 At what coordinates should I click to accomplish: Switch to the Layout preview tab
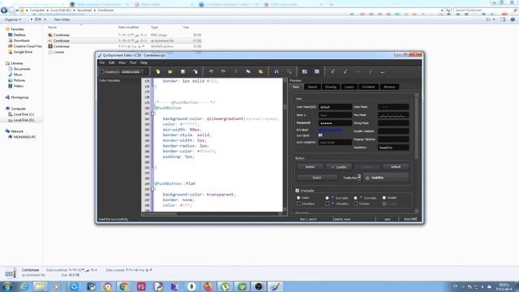tap(349, 87)
